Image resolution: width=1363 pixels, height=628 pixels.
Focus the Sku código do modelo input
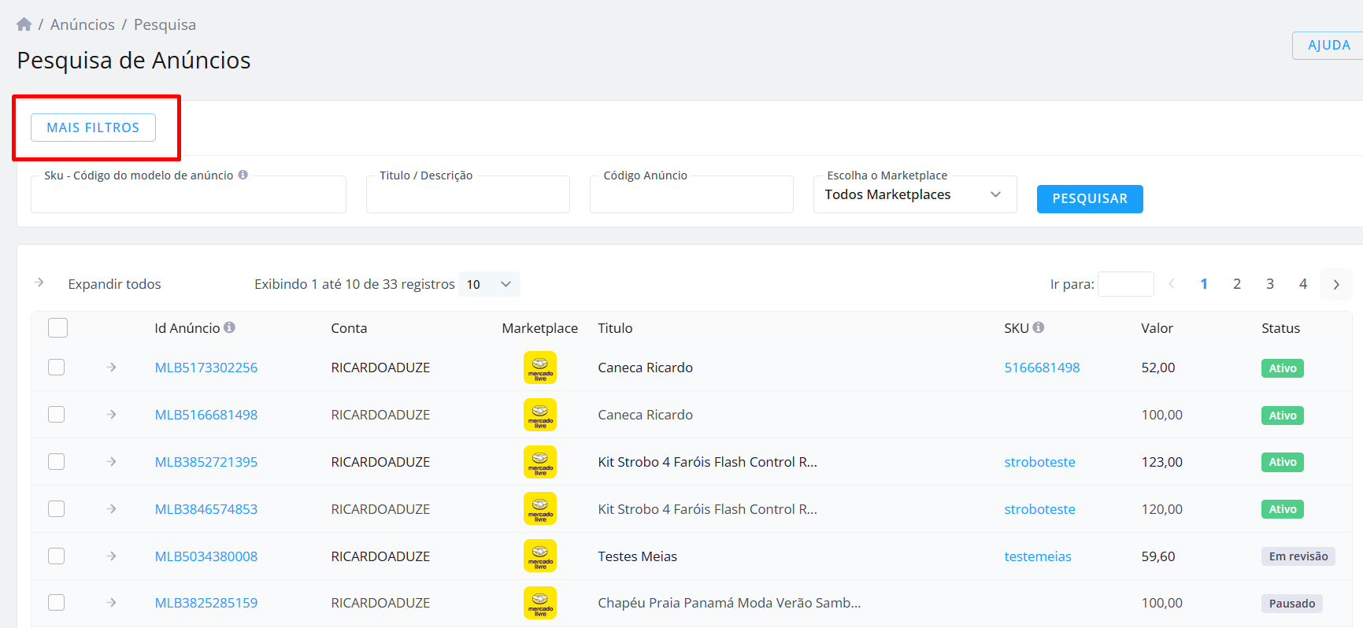point(188,194)
